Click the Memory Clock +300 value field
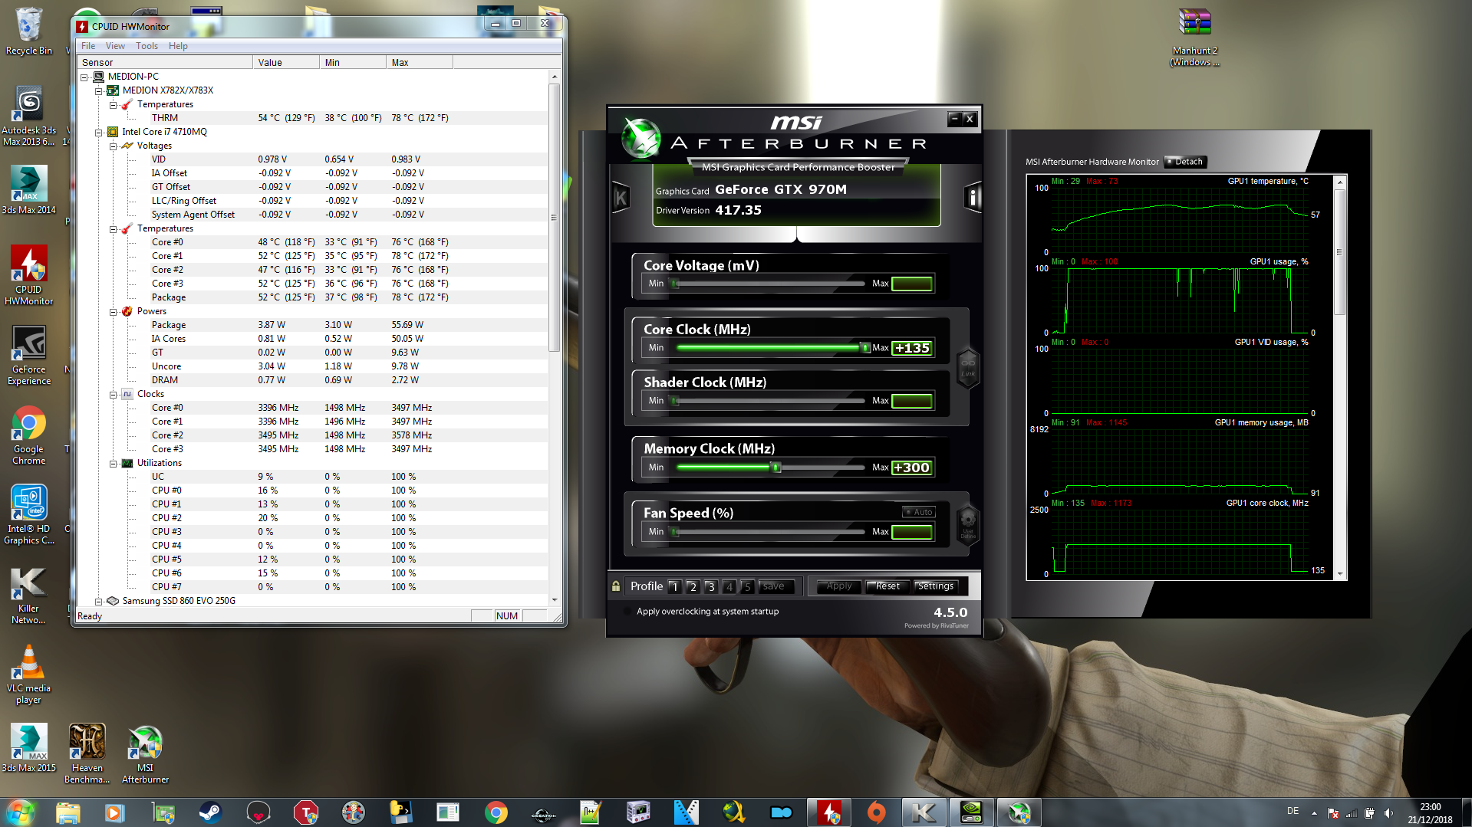Image resolution: width=1472 pixels, height=827 pixels. pyautogui.click(x=912, y=468)
